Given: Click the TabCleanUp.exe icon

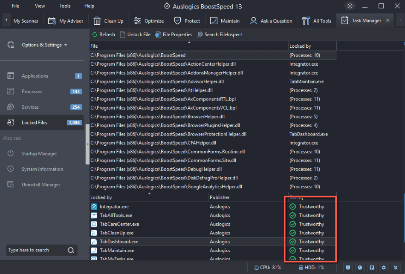Looking at the screenshot, I should coord(94,233).
